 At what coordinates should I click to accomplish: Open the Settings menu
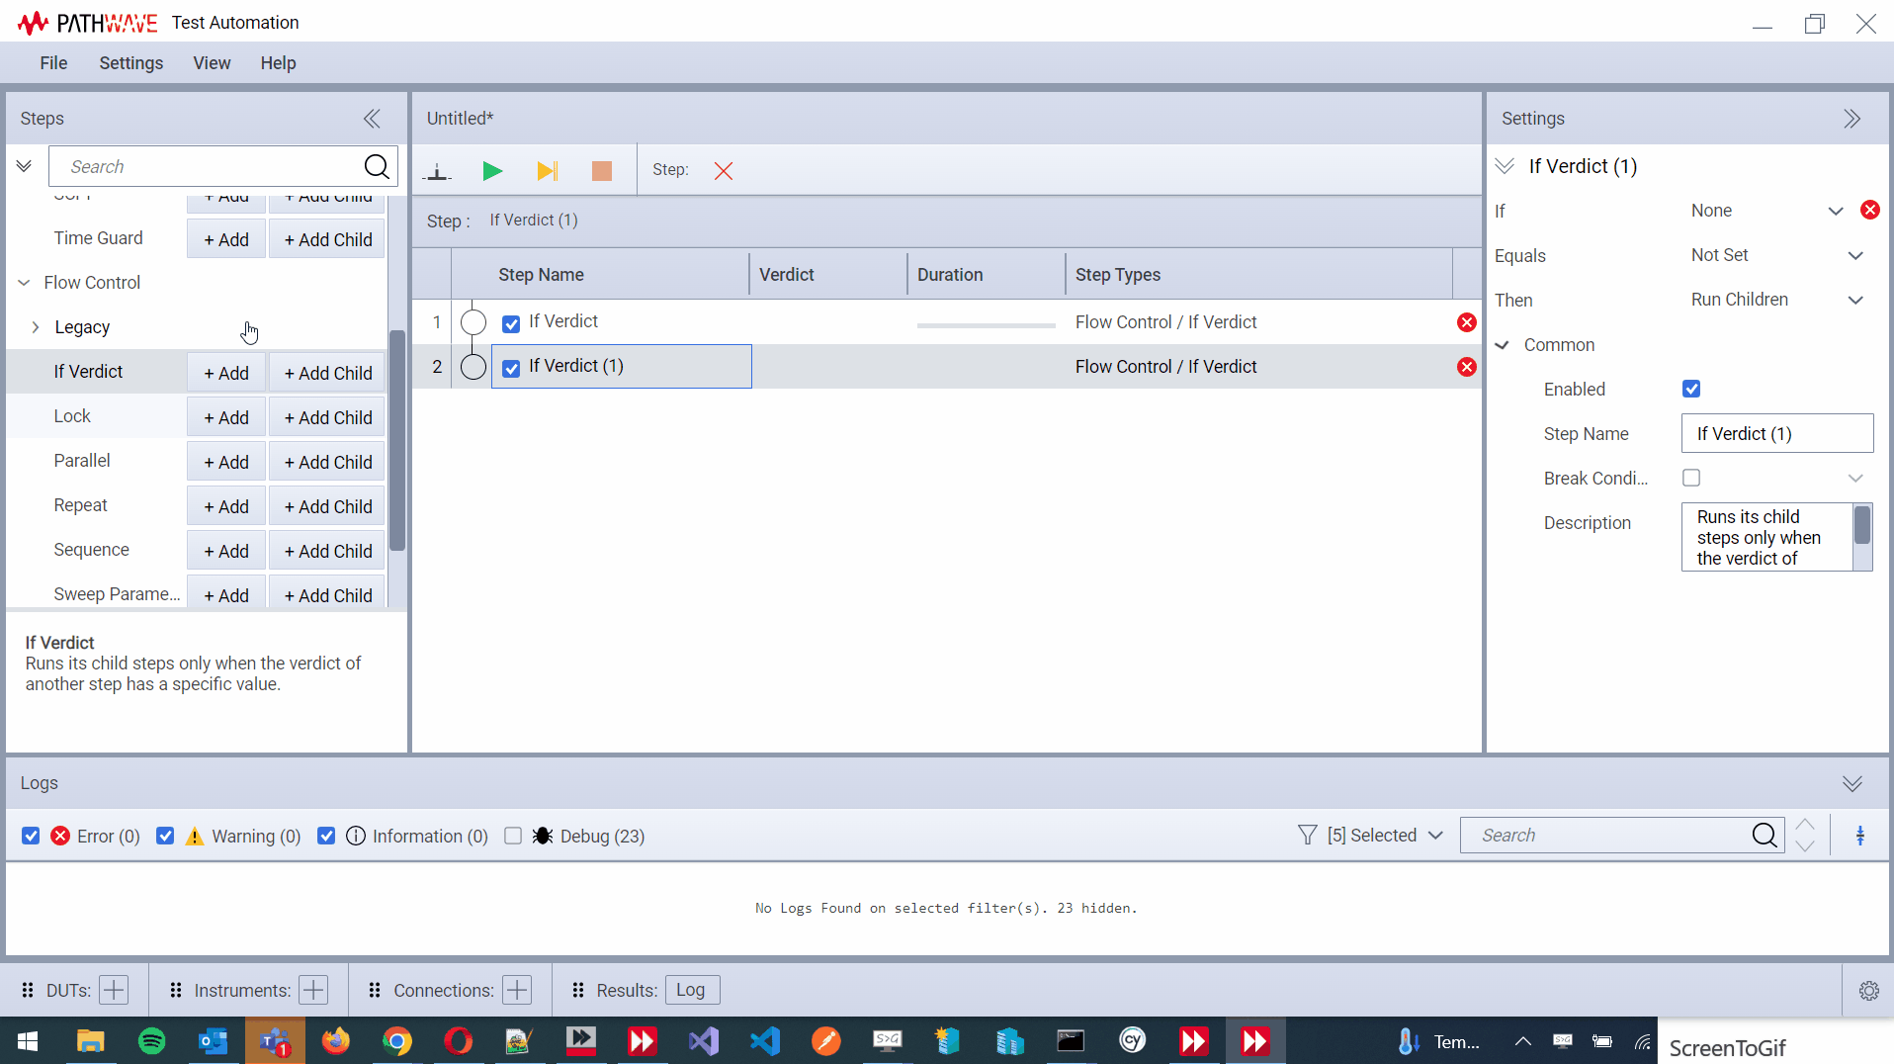pos(130,62)
